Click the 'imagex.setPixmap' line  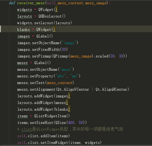click(x=72, y=56)
